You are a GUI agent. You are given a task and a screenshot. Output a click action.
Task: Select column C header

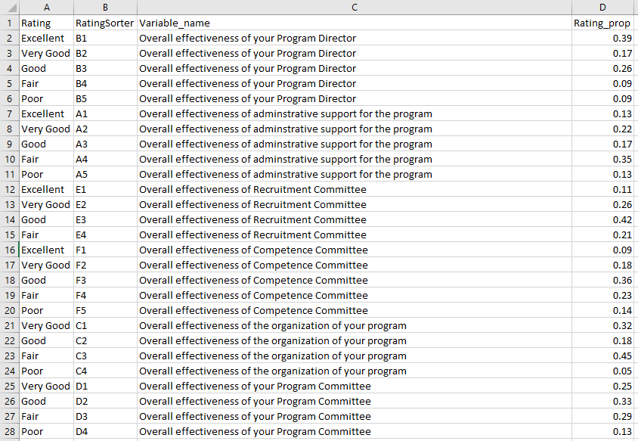pos(354,8)
